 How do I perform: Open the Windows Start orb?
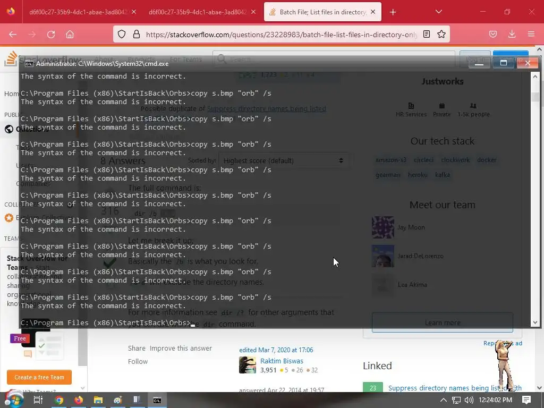[x=13, y=399]
